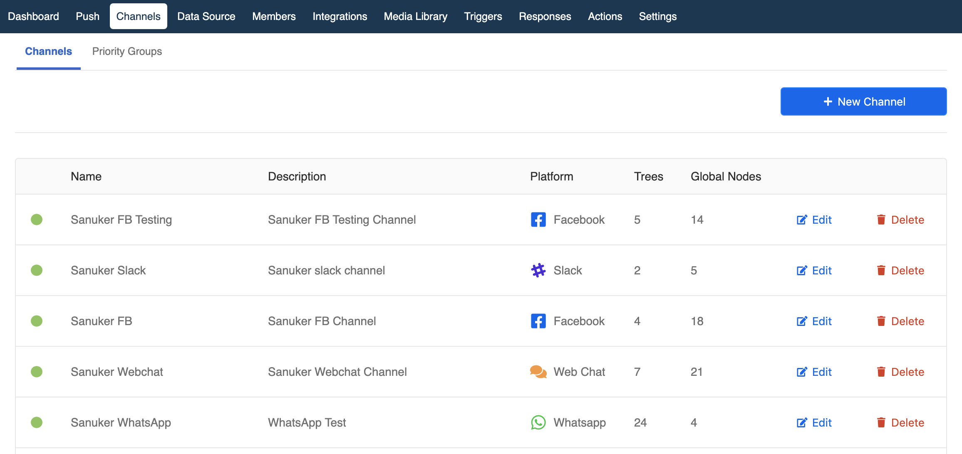Click green status dot for Sanuker WhatsApp
The height and width of the screenshot is (454, 962).
[37, 422]
